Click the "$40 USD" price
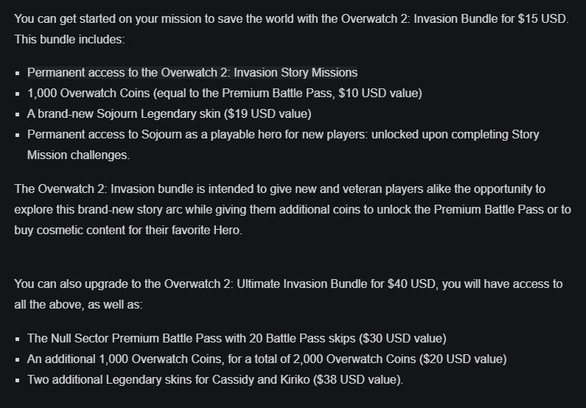 pyautogui.click(x=410, y=284)
